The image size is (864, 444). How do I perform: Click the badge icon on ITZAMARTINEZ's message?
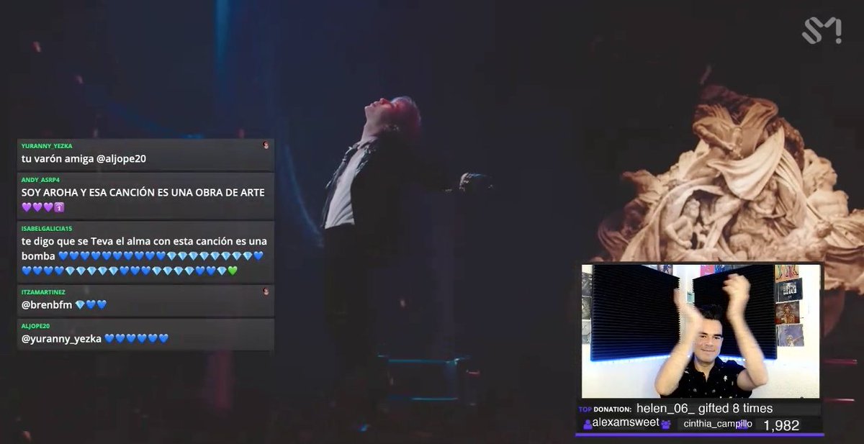pyautogui.click(x=266, y=291)
